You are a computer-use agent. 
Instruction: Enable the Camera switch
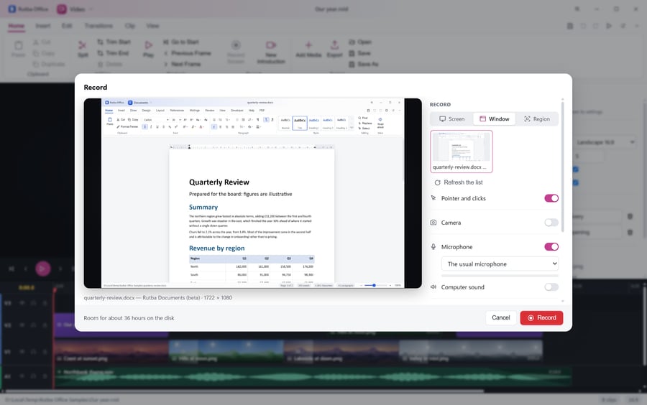[x=551, y=223]
